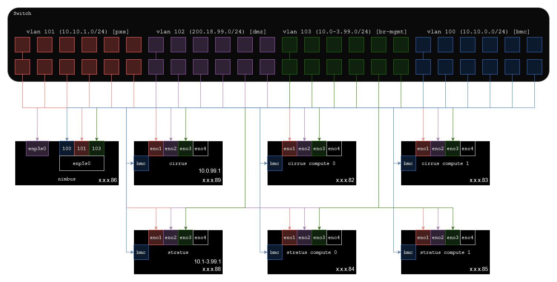Screen dimensions: 557x282
Task: Click the x.x.x.82 address
Action: click(x=345, y=180)
